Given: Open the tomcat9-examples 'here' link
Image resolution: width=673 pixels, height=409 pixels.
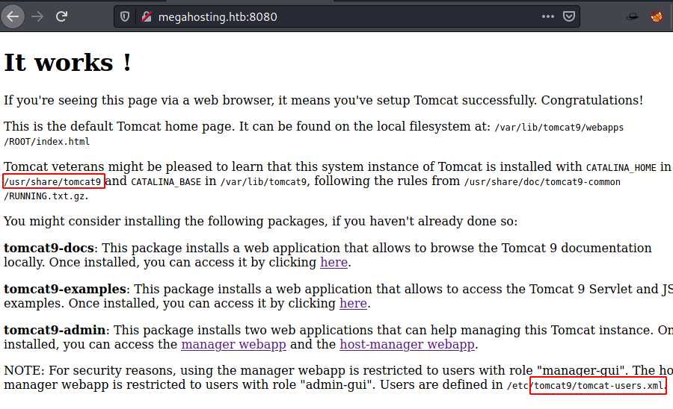Looking at the screenshot, I should (353, 303).
